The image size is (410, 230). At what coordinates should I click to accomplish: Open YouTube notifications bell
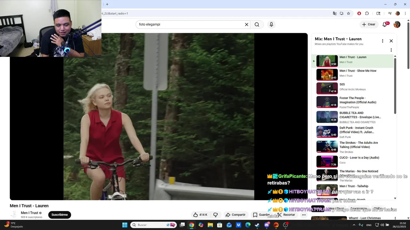(385, 25)
